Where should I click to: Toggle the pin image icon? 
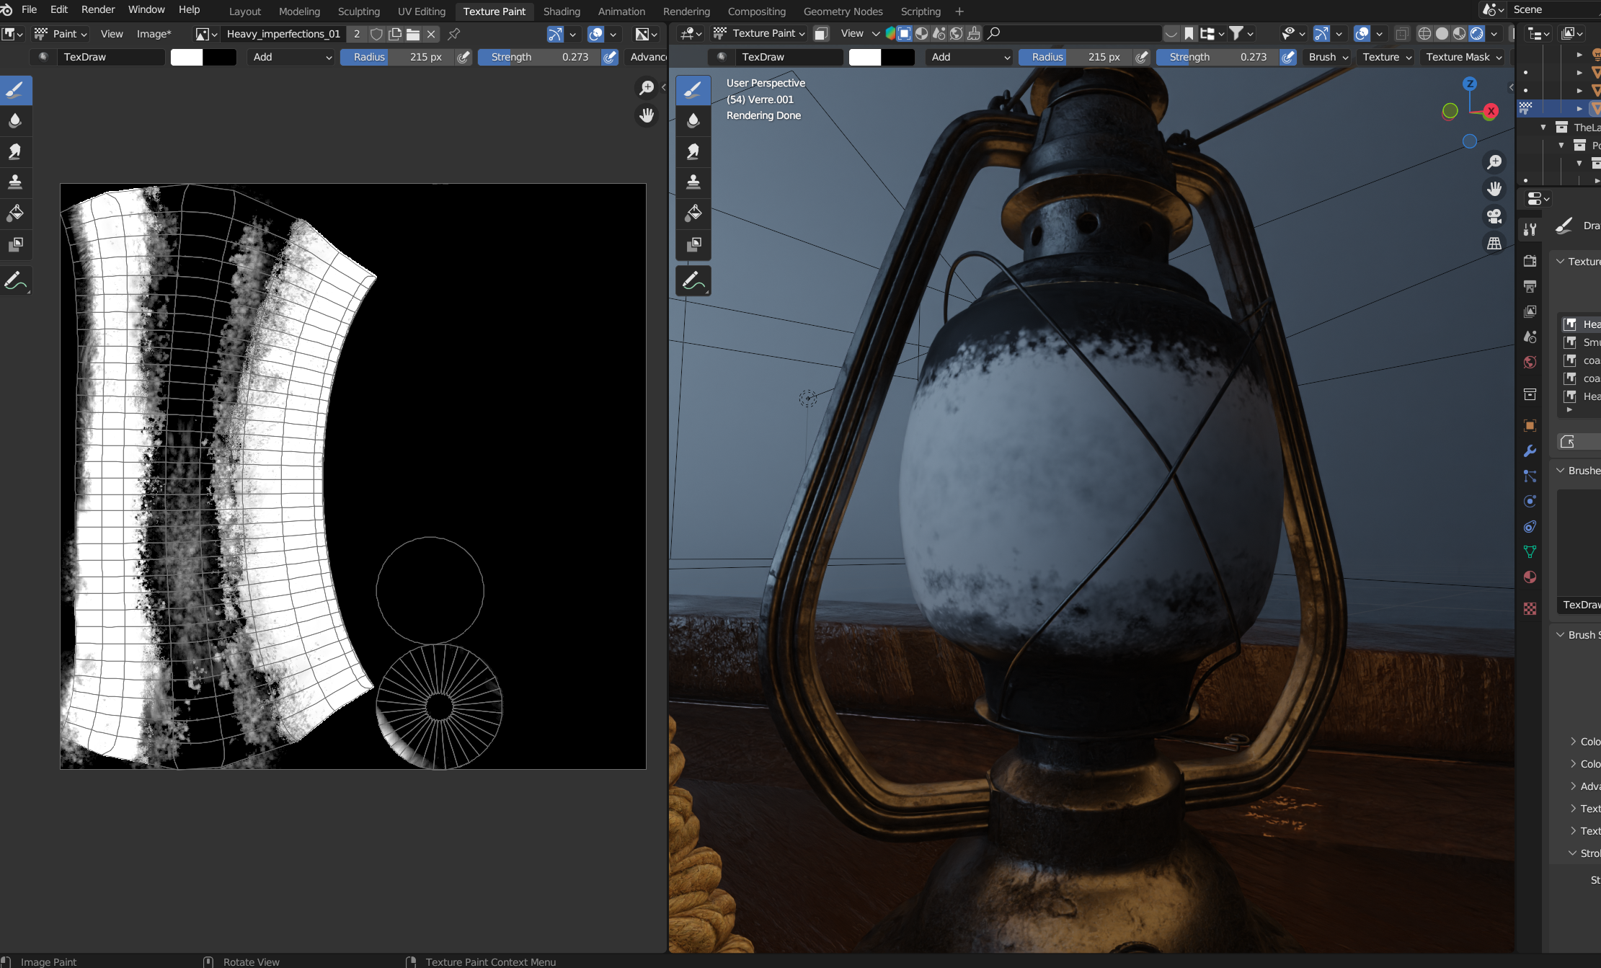(454, 34)
